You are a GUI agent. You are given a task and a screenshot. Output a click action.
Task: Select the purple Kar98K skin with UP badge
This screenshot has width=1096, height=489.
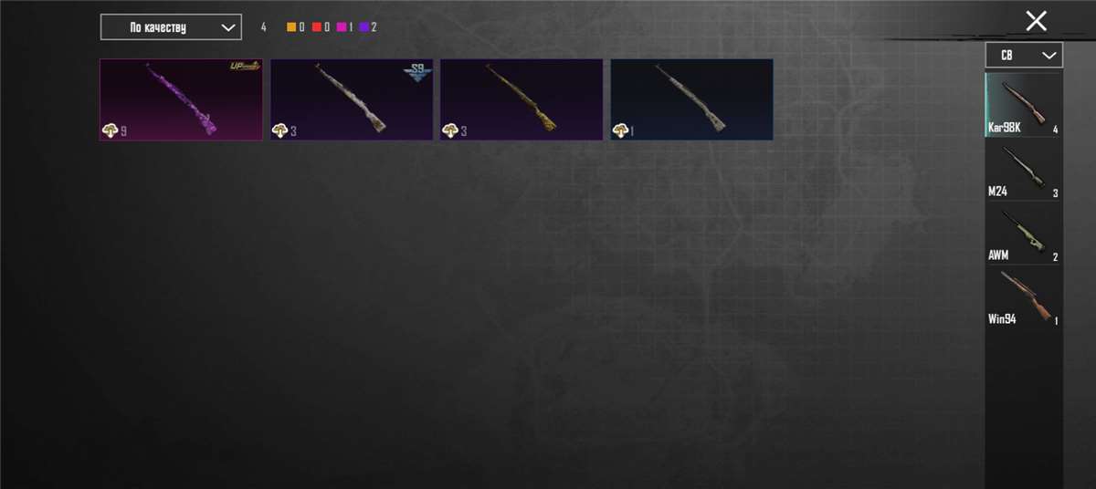tap(181, 99)
